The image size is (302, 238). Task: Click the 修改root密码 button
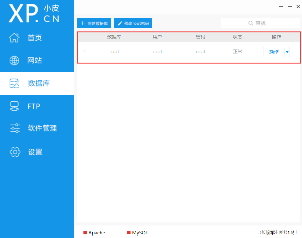pos(133,23)
